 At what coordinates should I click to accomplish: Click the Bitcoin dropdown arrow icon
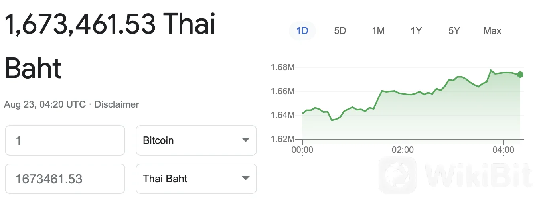pos(246,140)
